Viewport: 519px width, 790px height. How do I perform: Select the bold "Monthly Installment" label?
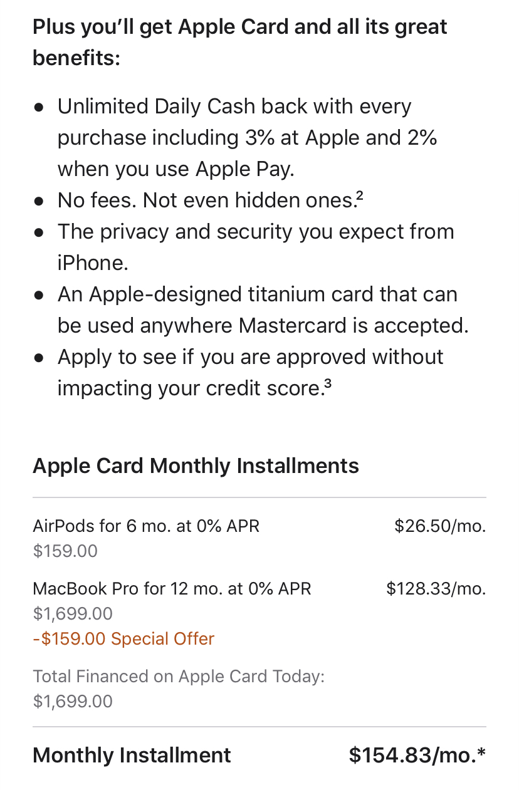132,756
